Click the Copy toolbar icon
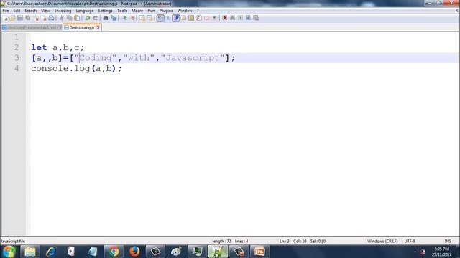460x258 pixels. coord(69,18)
